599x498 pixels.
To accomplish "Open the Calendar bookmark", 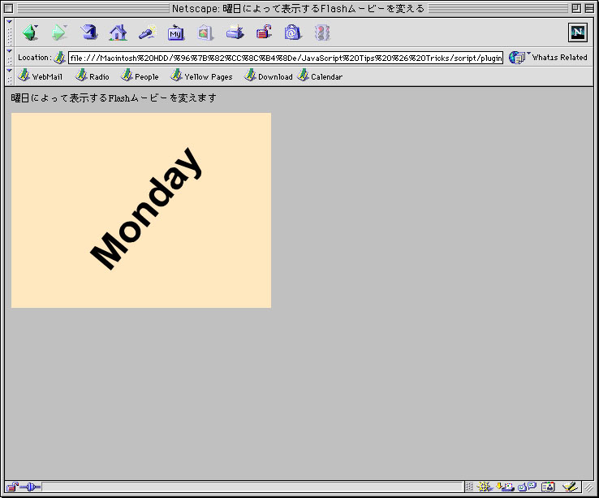I will point(320,76).
